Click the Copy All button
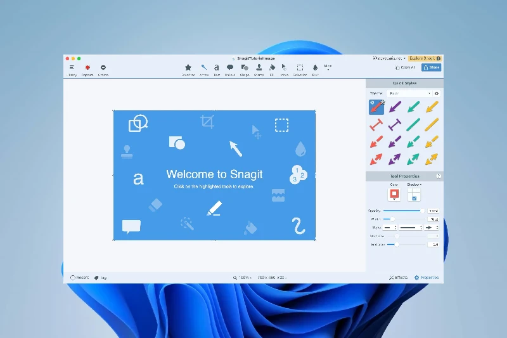This screenshot has width=507, height=338. coord(404,67)
